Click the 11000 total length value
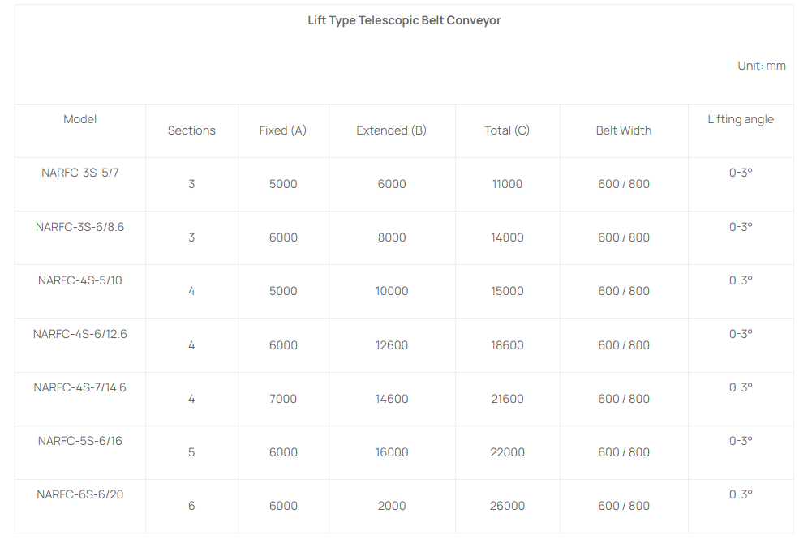This screenshot has height=539, width=812. (x=507, y=184)
